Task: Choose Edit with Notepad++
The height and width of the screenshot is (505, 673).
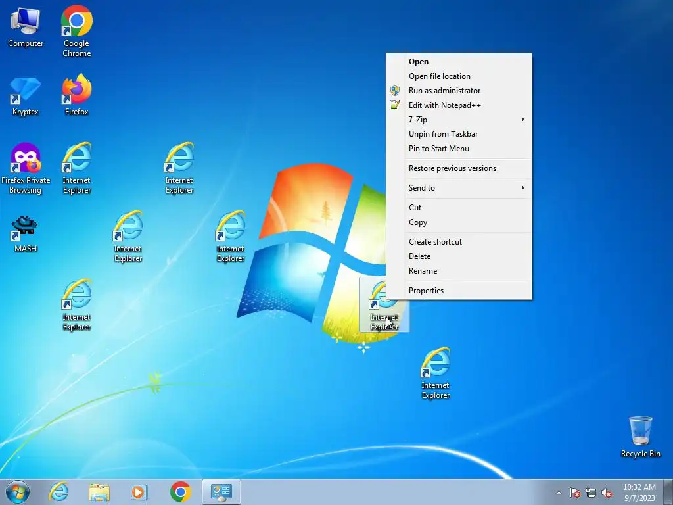Action: [459, 105]
